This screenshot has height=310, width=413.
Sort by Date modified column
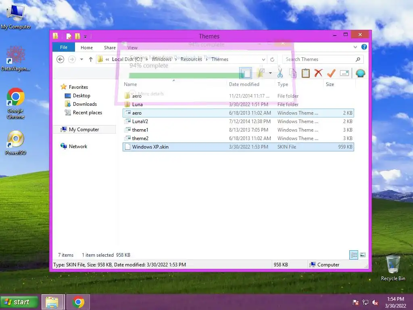(250, 84)
